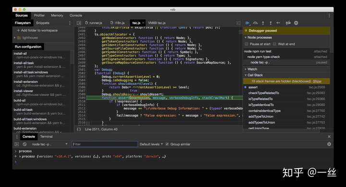Switch to the Sources panel tab
Viewport: 346px width, 187px height.
(x=22, y=15)
